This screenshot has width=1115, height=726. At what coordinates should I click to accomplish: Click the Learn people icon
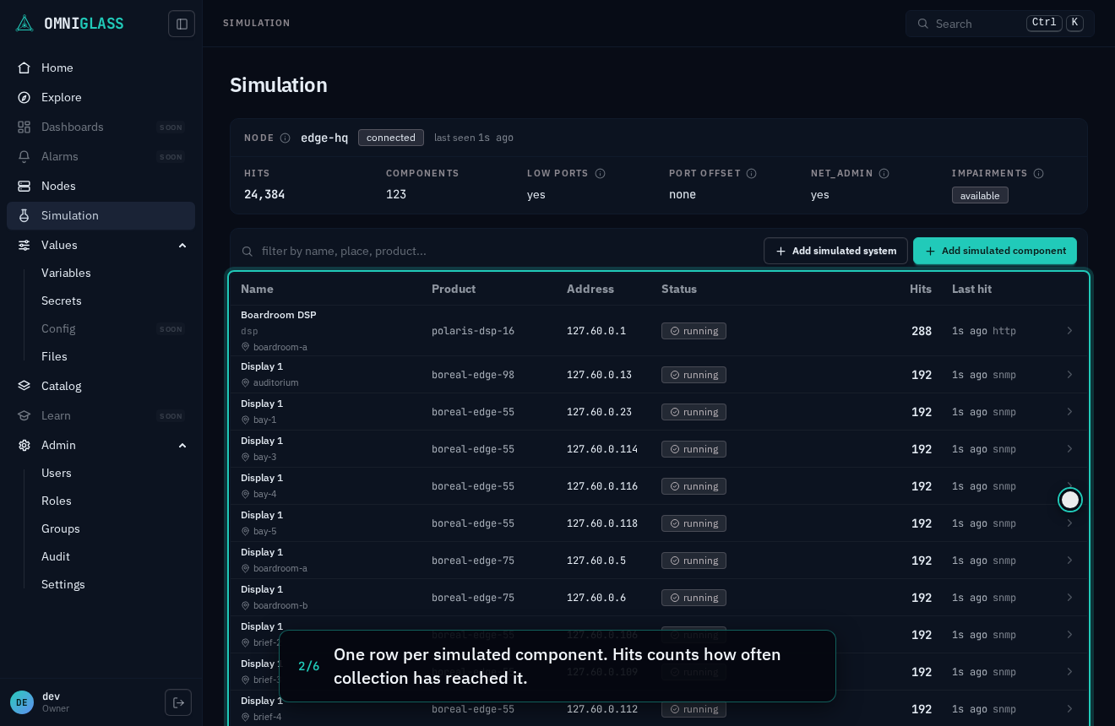coord(24,415)
